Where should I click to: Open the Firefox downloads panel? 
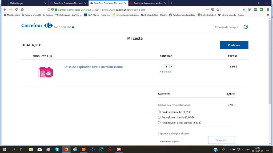[x=244, y=10]
